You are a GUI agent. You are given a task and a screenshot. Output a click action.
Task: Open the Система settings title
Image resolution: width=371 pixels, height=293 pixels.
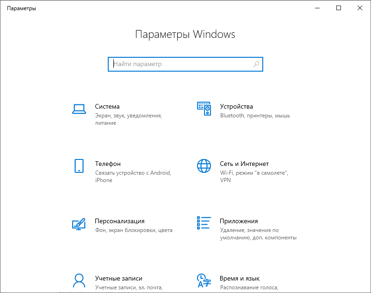point(107,107)
